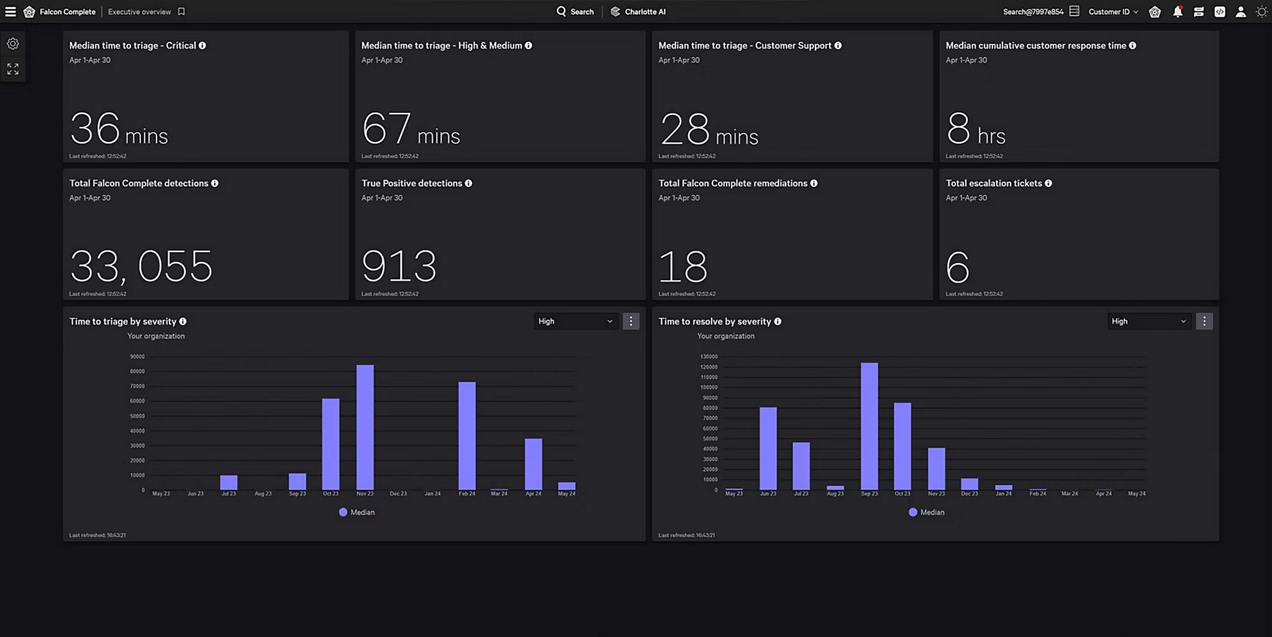Click the Search button in top bar
Viewport: 1272px width, 637px height.
[x=575, y=12]
